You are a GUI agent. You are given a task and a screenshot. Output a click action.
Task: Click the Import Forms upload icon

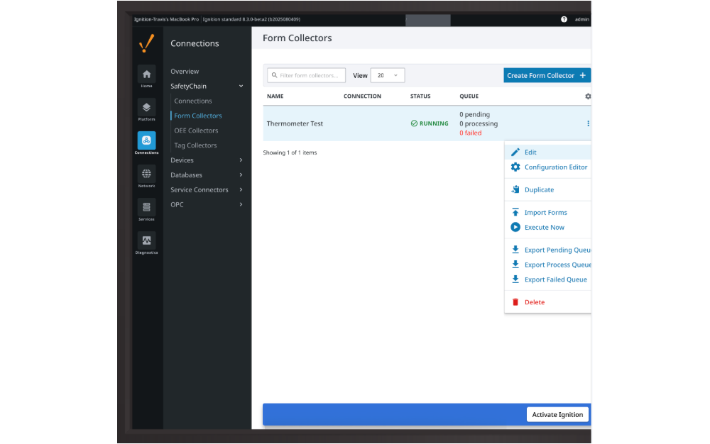point(515,212)
